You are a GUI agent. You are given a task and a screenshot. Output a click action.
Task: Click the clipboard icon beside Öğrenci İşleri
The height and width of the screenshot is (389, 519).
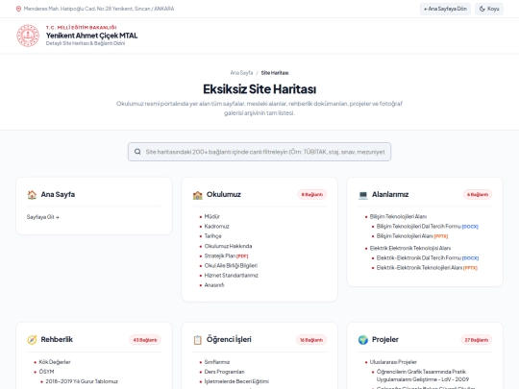click(x=197, y=340)
